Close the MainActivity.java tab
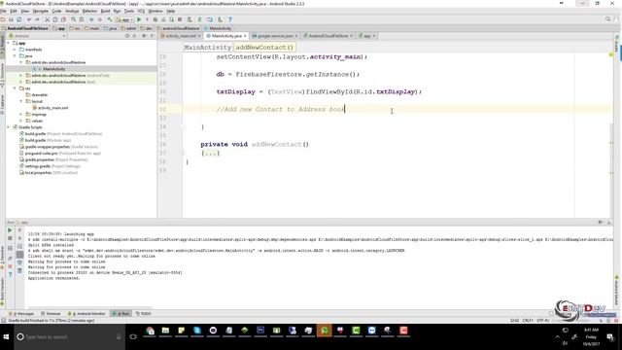Screen dimensions: 622x350 (x=245, y=36)
